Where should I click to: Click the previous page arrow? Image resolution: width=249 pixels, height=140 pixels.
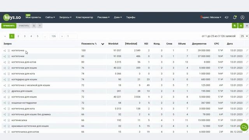pos(5,36)
